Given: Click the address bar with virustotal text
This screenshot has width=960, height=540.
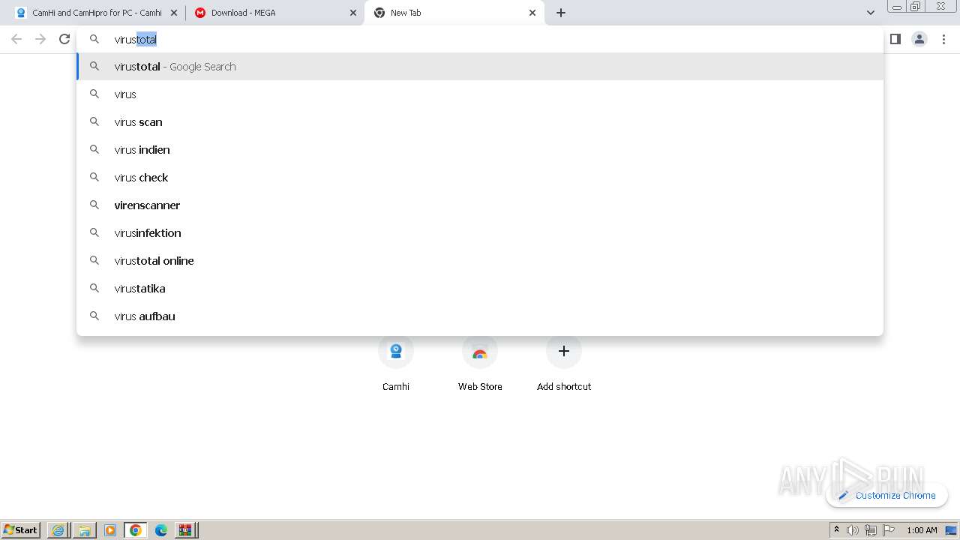Looking at the screenshot, I should (x=480, y=39).
